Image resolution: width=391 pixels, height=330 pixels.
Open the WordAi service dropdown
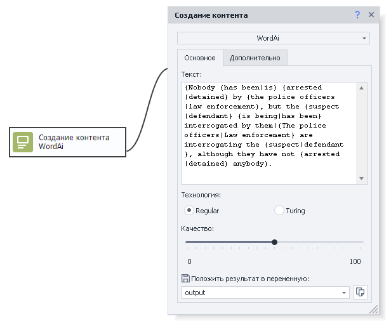(273, 38)
